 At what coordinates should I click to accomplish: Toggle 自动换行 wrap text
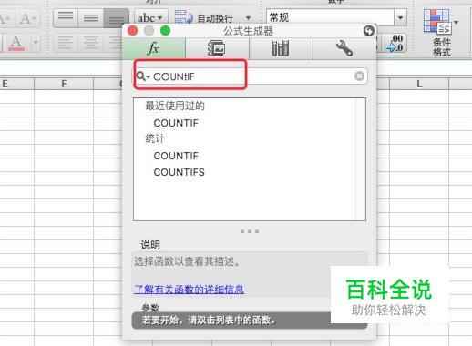click(x=205, y=18)
